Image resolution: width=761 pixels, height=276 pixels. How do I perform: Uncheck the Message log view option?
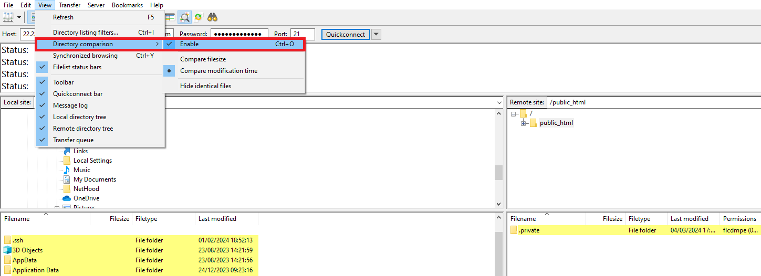click(x=70, y=105)
